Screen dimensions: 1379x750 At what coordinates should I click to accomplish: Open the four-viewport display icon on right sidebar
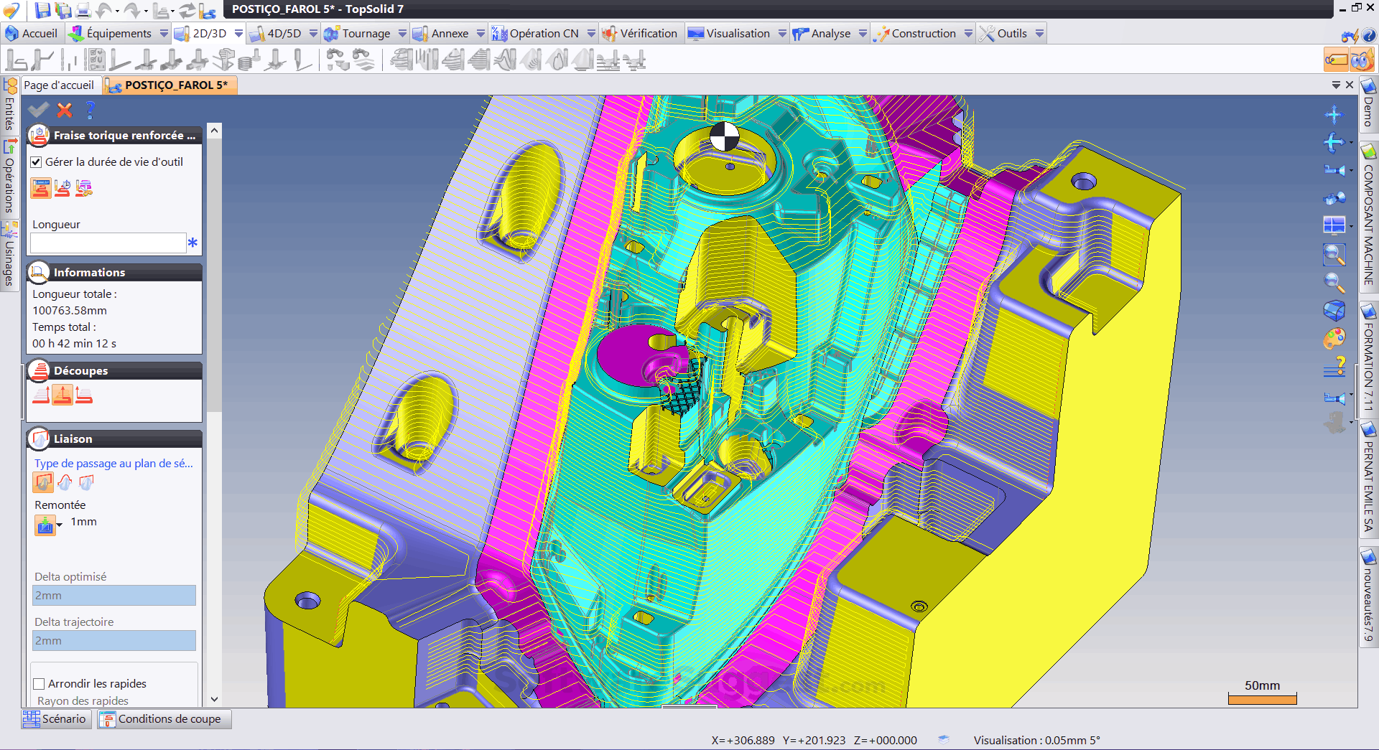coord(1334,225)
